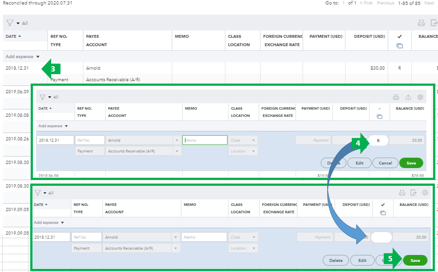Viewport: 438px width, 272px height.
Task: Click the print icon in main register
Action: pyautogui.click(x=421, y=23)
